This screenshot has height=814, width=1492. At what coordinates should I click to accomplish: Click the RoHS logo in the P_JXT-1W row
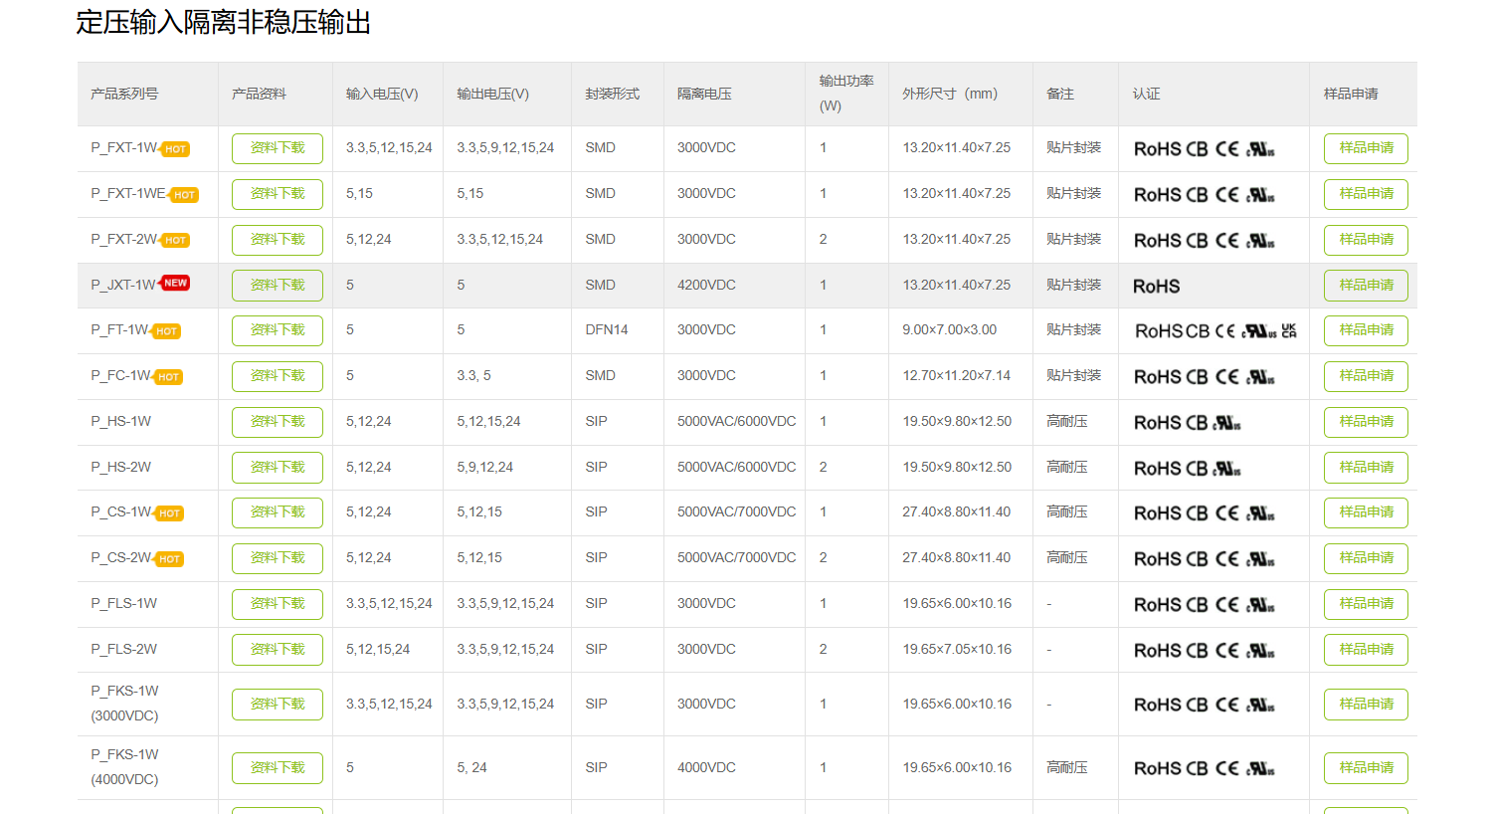pyautogui.click(x=1156, y=287)
